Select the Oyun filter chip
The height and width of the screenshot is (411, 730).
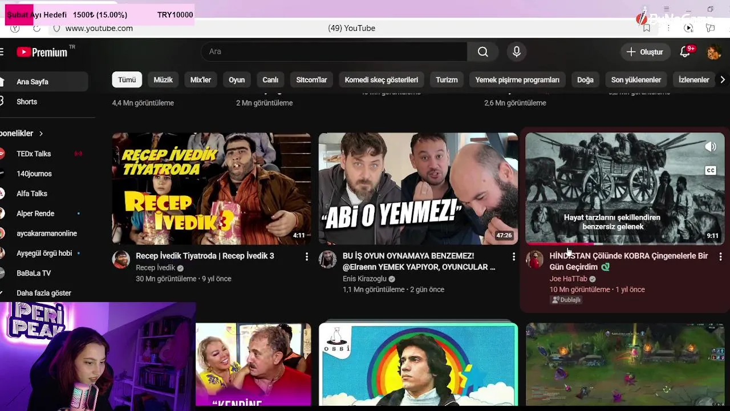237,80
